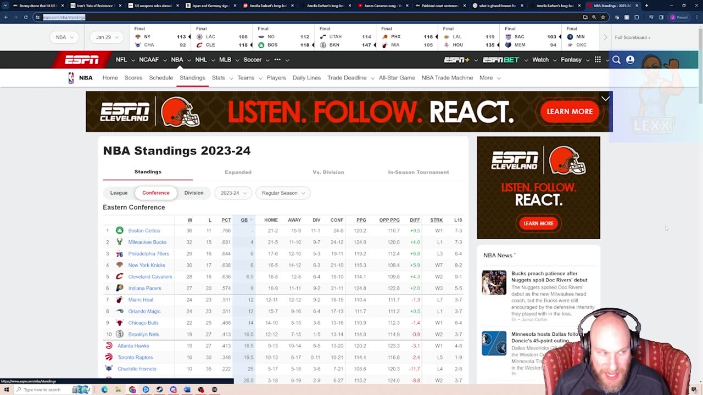703x395 pixels.
Task: Collapse the ESPN Cleveland banner ad chevron
Action: point(605,98)
